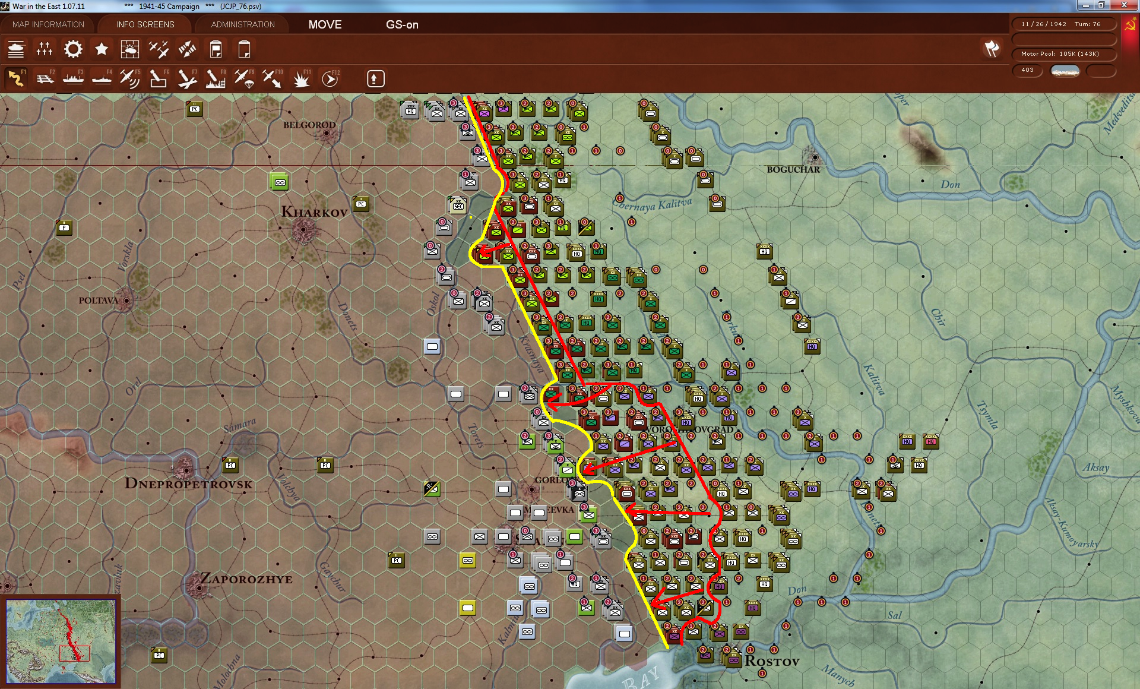Viewport: 1140px width, 689px height.
Task: Open the Production screen gear icon
Action: pos(73,49)
